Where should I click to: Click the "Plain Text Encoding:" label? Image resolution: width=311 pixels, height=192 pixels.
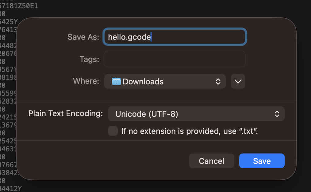click(x=65, y=113)
